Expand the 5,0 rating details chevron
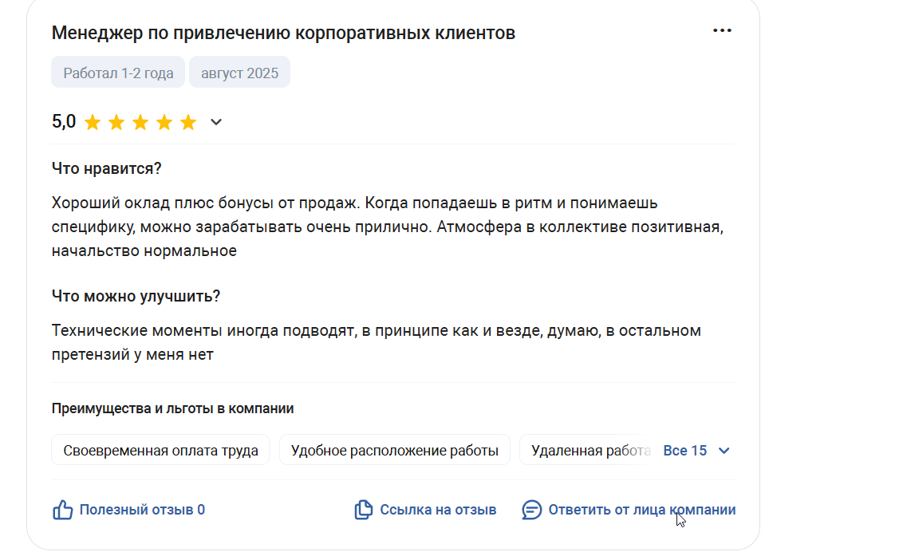Screen dimensions: 907x552 click(x=215, y=122)
